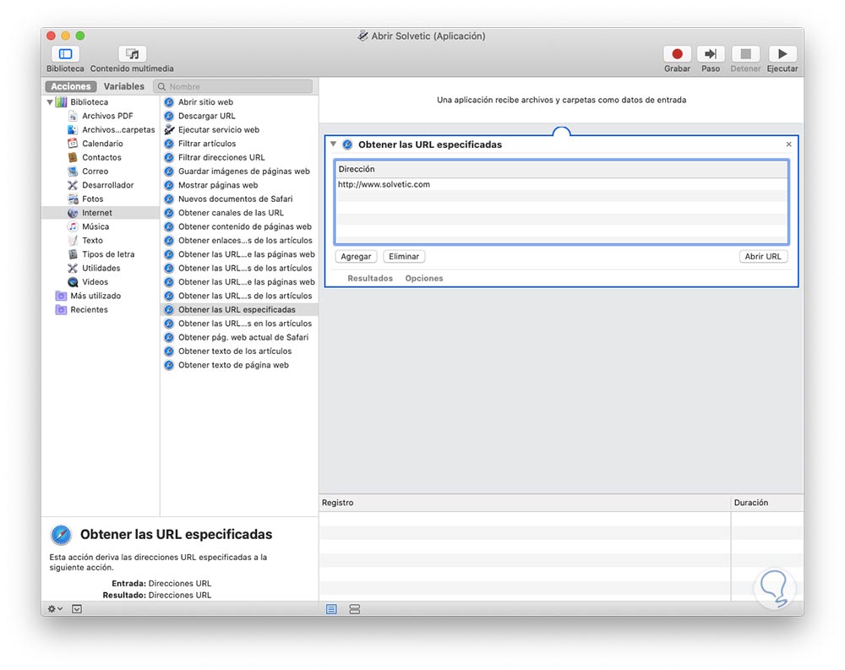Open the Resultados tab of the action
Screen dimensions: 845x670
[370, 278]
